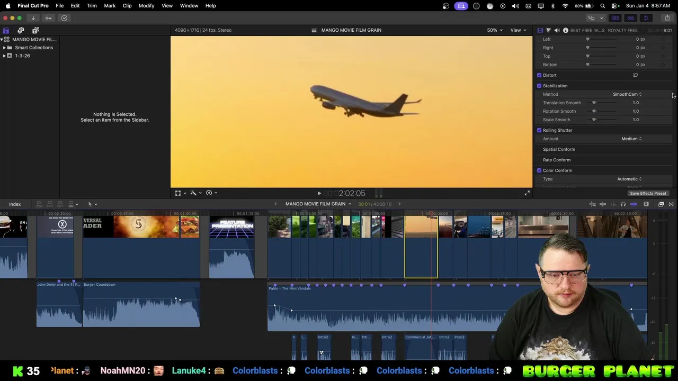
Task: Click the Connect clip to storyline icon
Action: pos(39,204)
